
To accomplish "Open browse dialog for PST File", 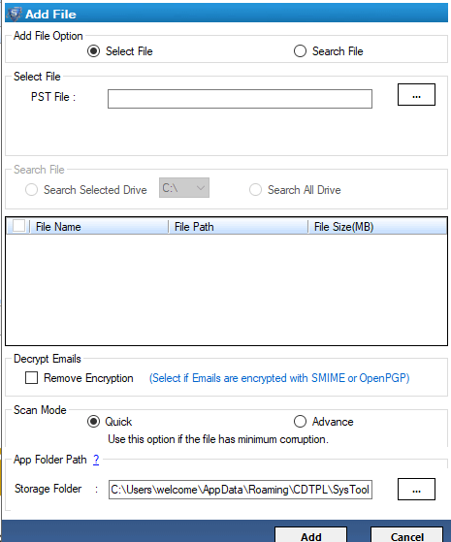I will point(416,94).
